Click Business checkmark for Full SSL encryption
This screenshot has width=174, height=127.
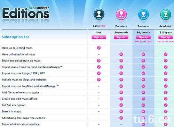143,105
